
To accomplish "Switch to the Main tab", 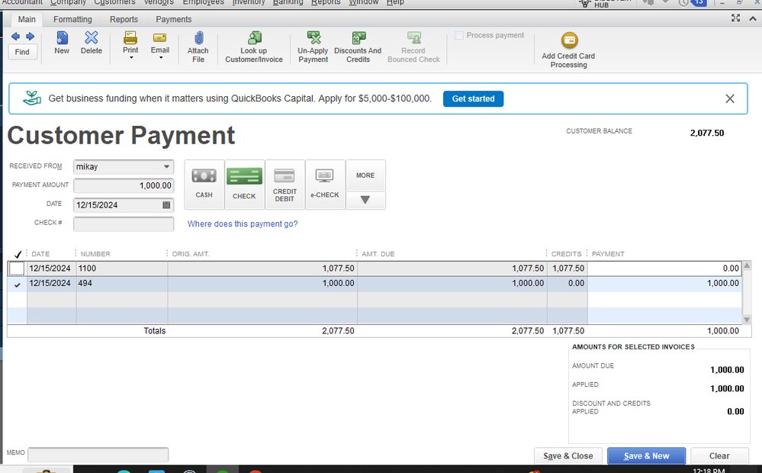I will pyautogui.click(x=27, y=19).
